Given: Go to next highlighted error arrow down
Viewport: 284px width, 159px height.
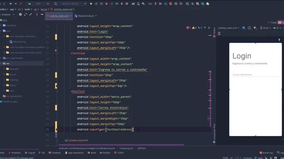Looking at the screenshot, I should pyautogui.click(x=209, y=27).
